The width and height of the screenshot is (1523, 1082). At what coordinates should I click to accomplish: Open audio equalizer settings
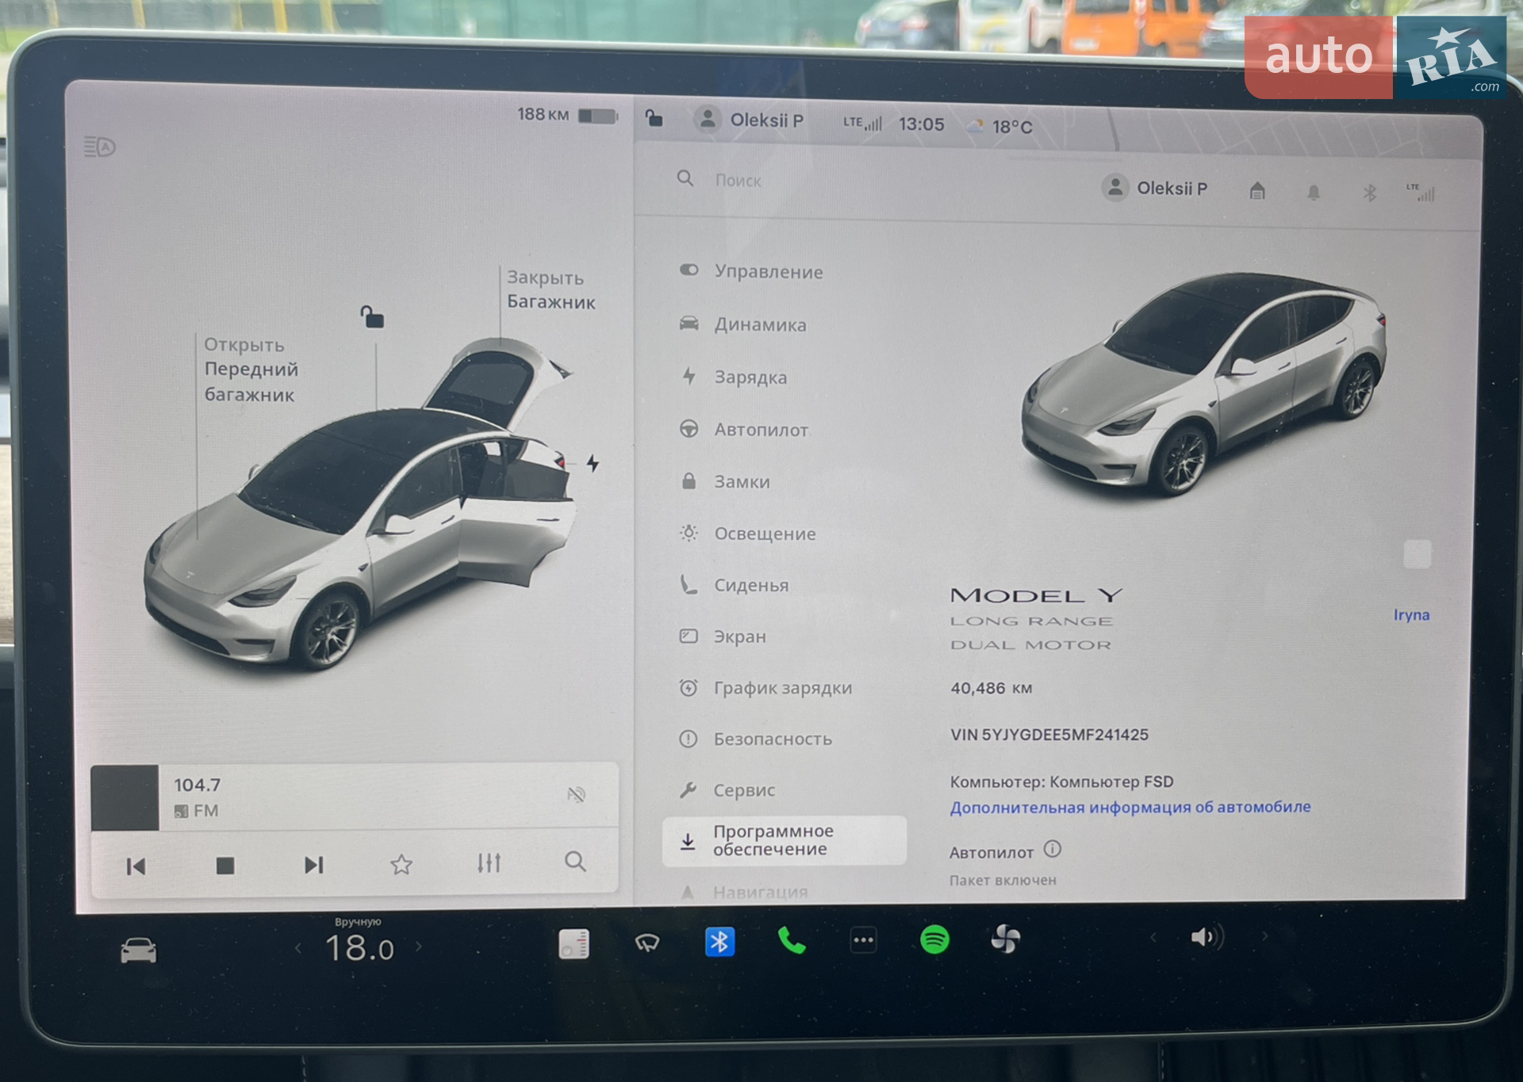point(489,862)
